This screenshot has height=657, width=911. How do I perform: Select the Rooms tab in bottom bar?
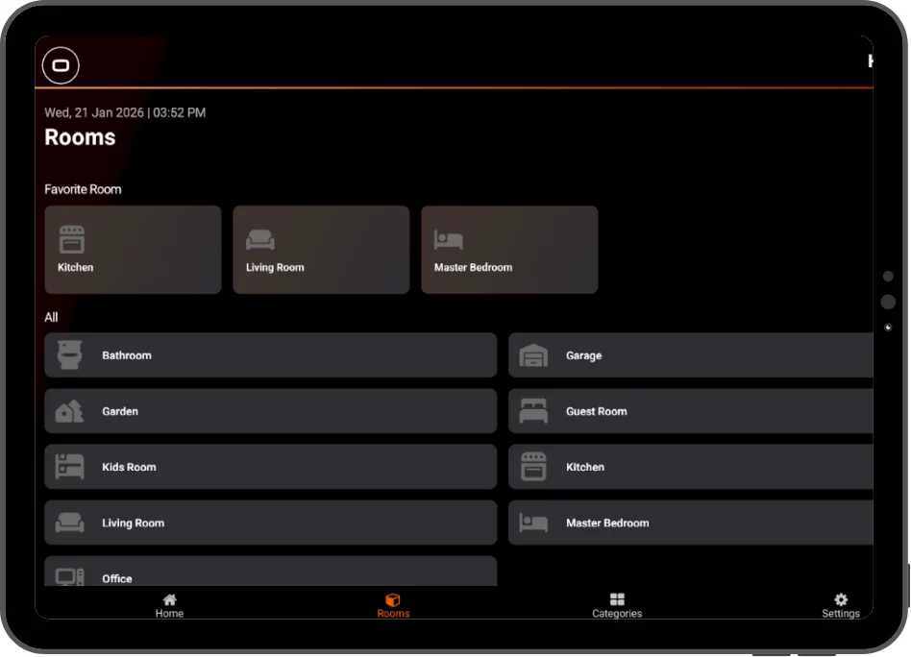point(393,605)
